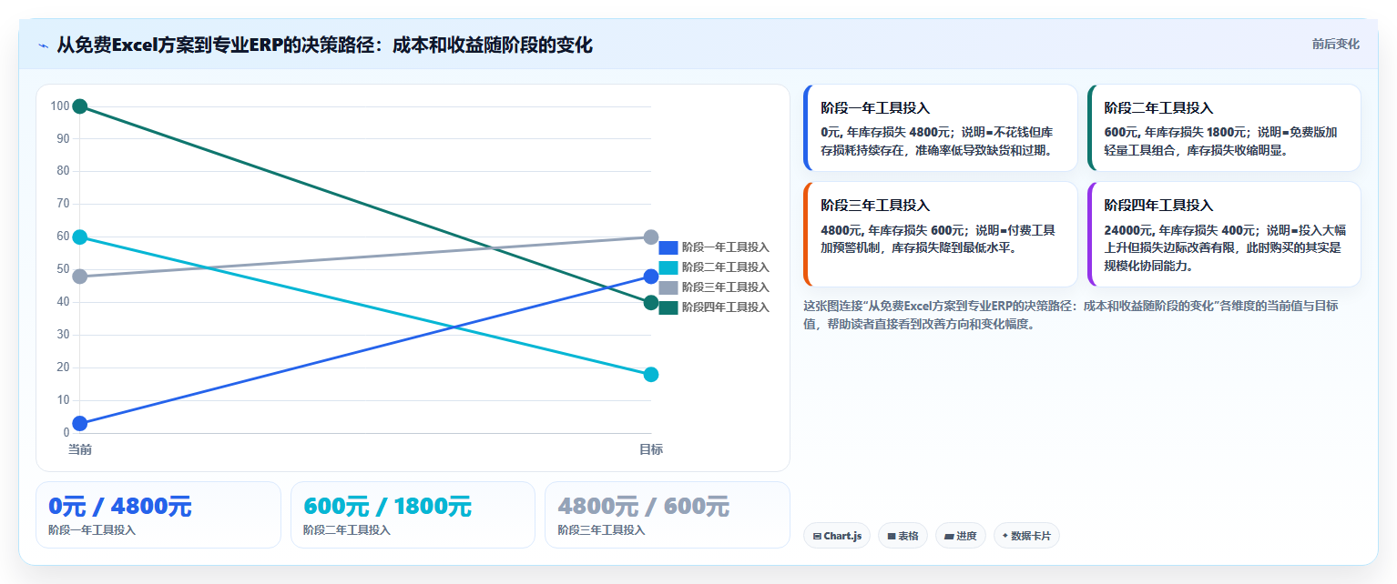Click the dashboard title about Excel到ERP
The width and height of the screenshot is (1397, 584).
click(x=324, y=45)
